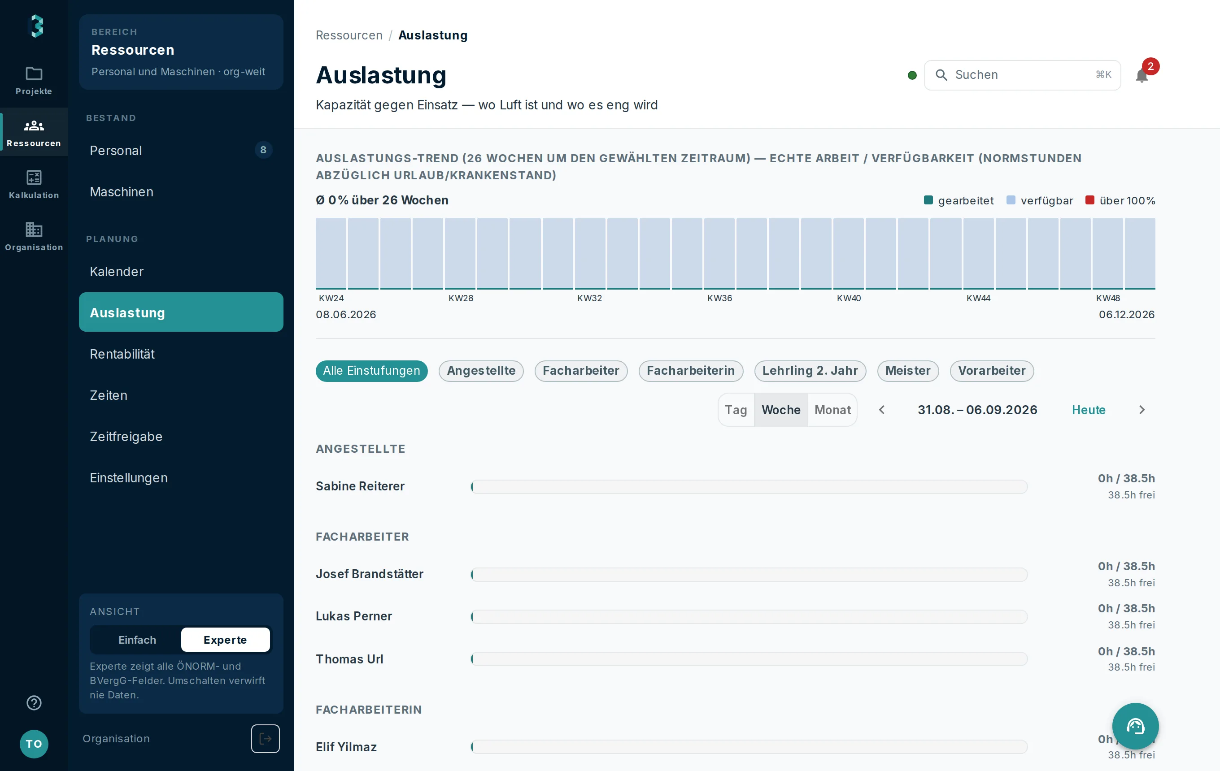Image resolution: width=1220 pixels, height=771 pixels.
Task: Click Lukas Perner utilization bar
Action: tap(749, 617)
